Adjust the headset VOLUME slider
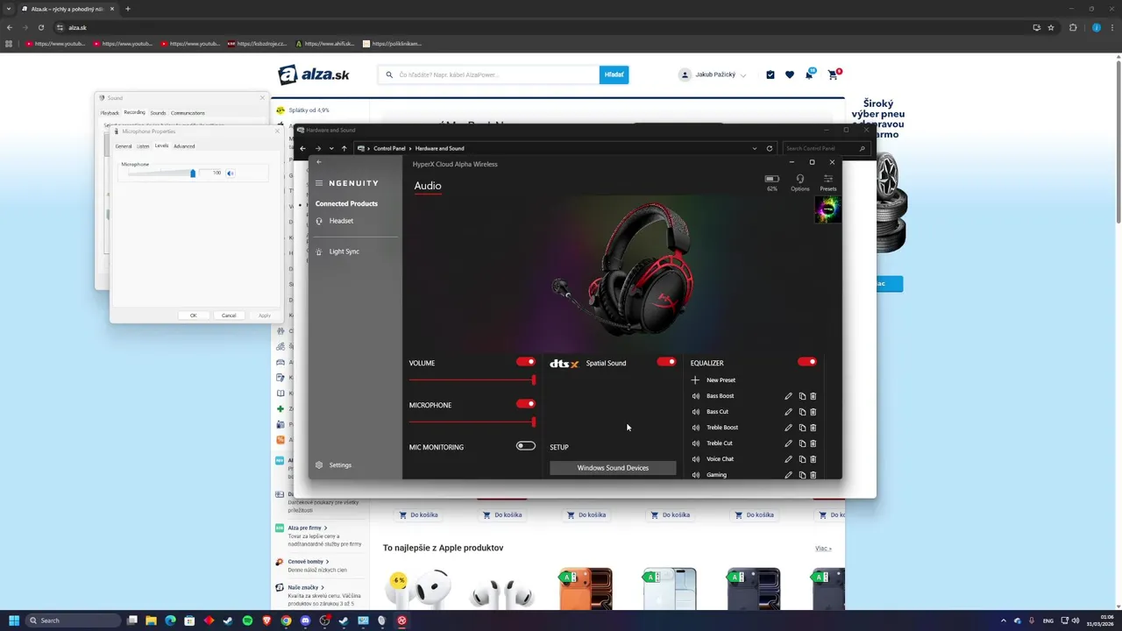 (472, 379)
